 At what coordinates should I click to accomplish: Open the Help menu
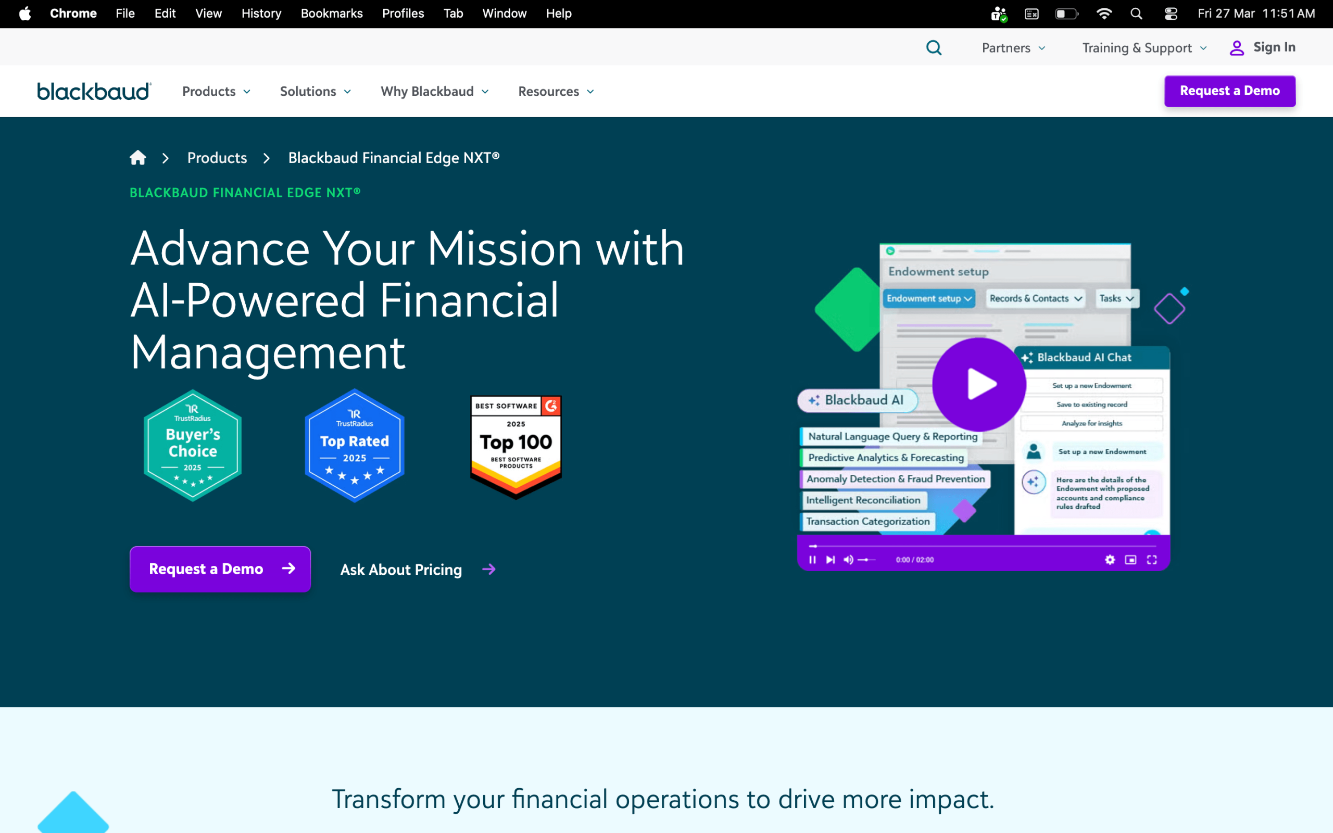coord(559,14)
